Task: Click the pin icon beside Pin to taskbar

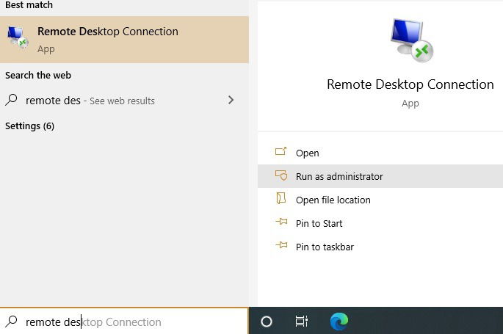Action: coord(281,245)
